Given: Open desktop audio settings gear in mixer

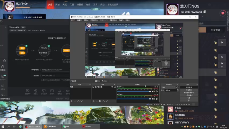Looking at the screenshot, I should 157,99.
